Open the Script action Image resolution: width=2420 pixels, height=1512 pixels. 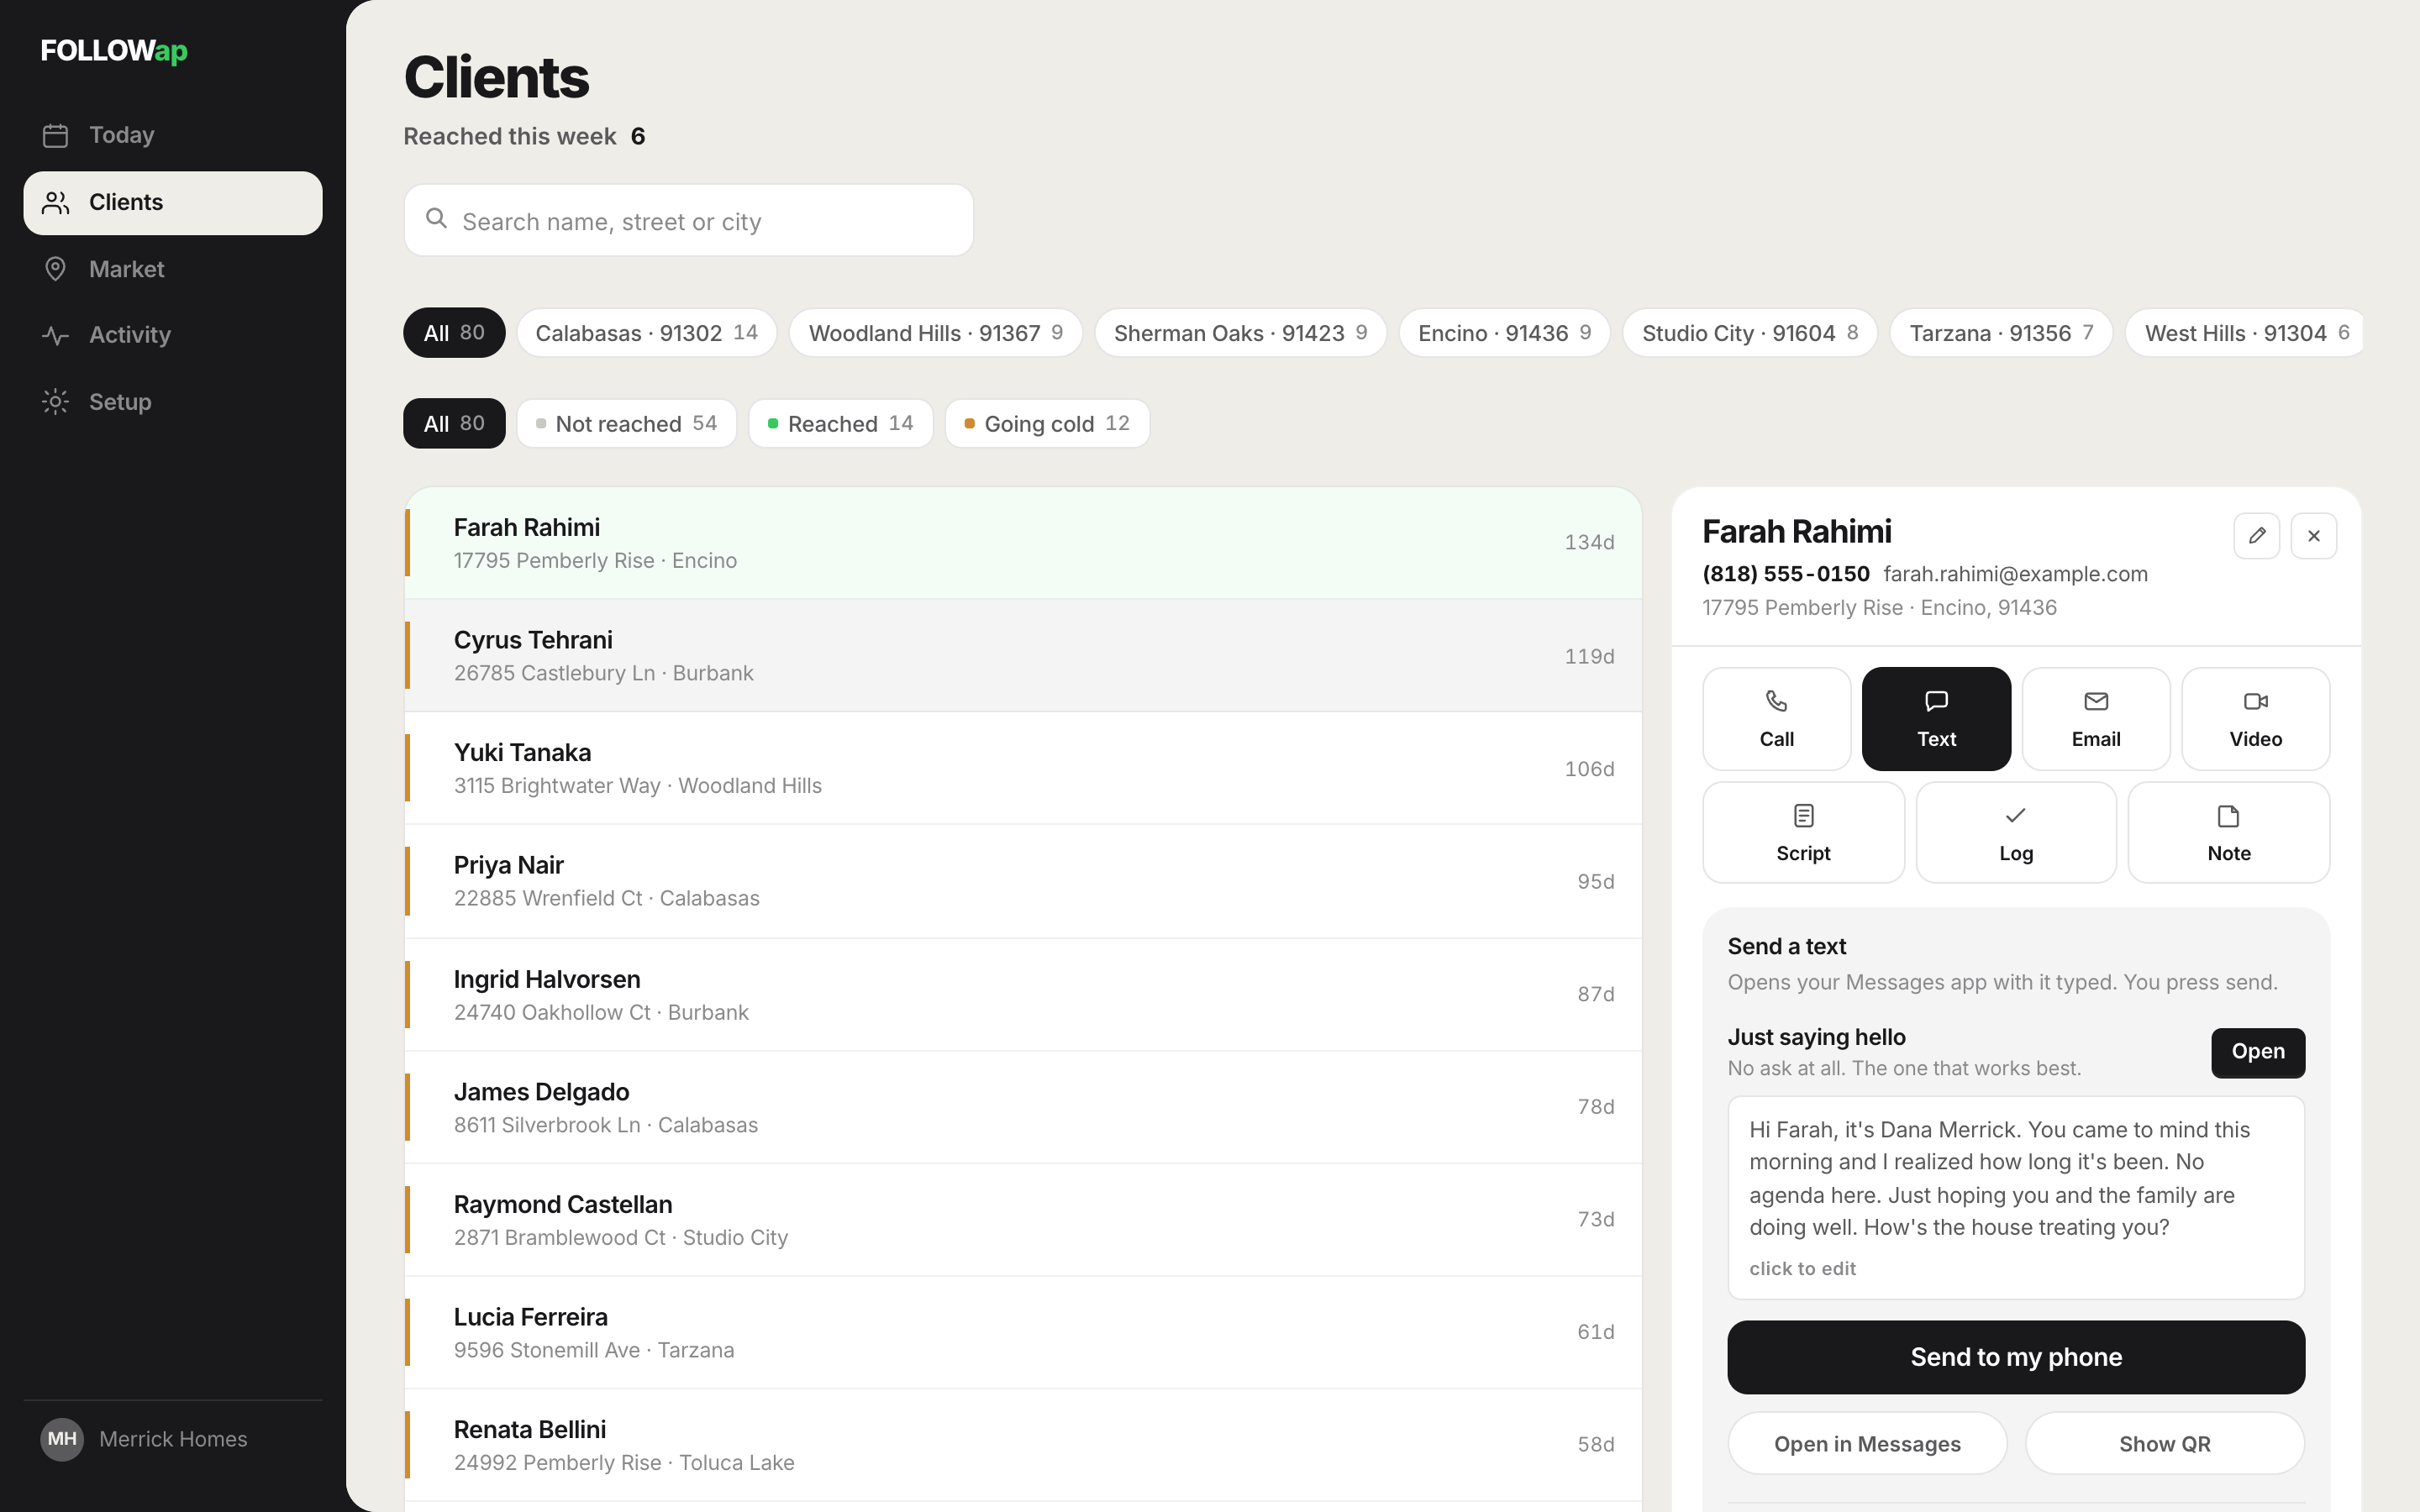tap(1803, 833)
